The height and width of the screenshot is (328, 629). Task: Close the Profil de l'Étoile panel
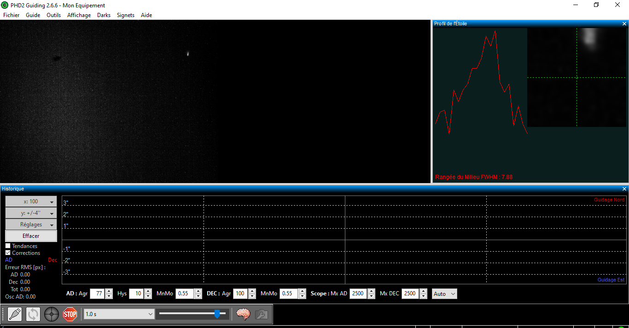pyautogui.click(x=624, y=23)
